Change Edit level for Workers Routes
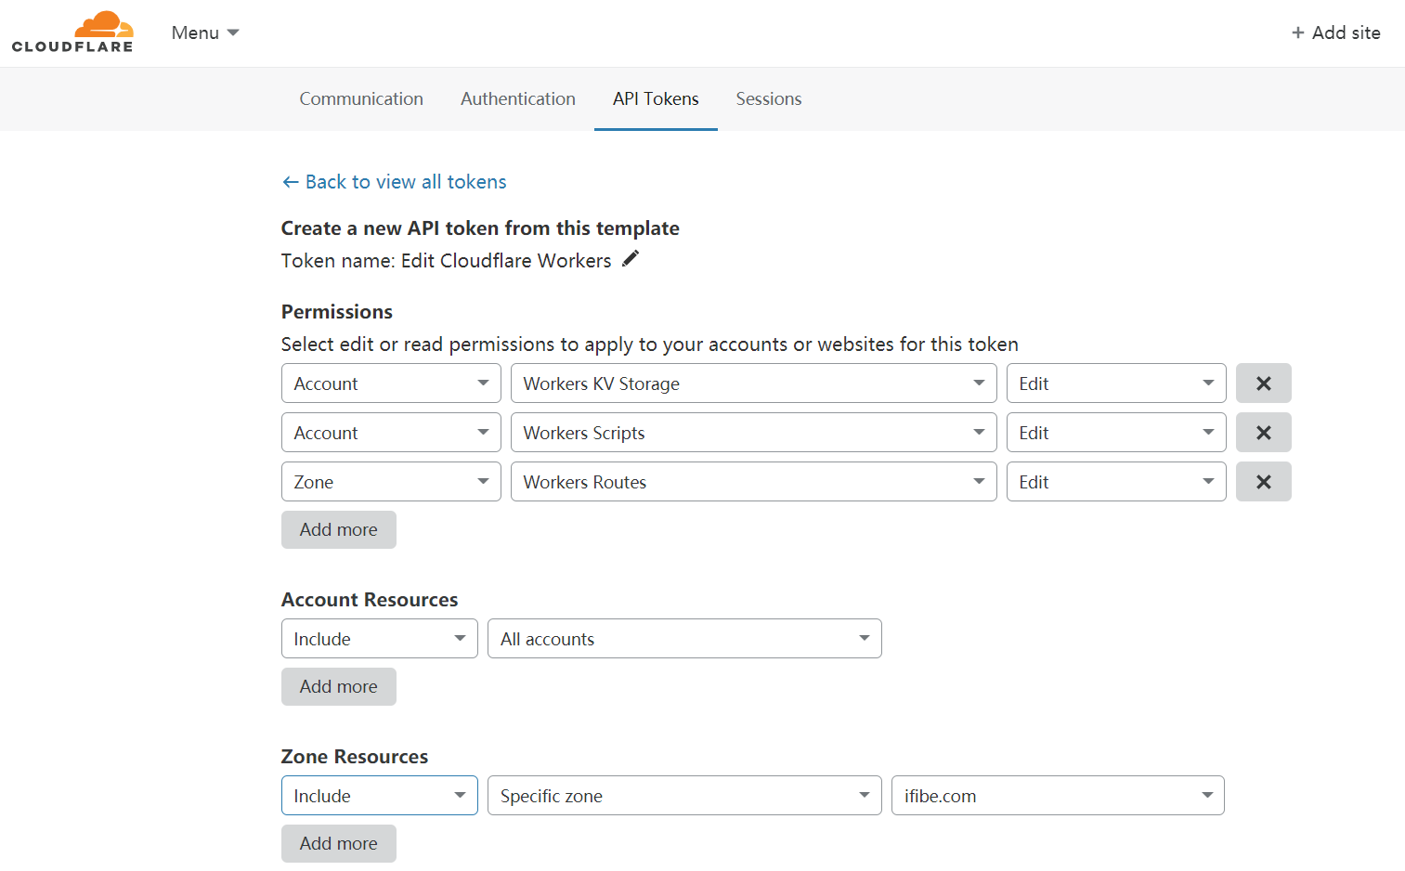Viewport: 1405px width, 871px height. coord(1116,482)
